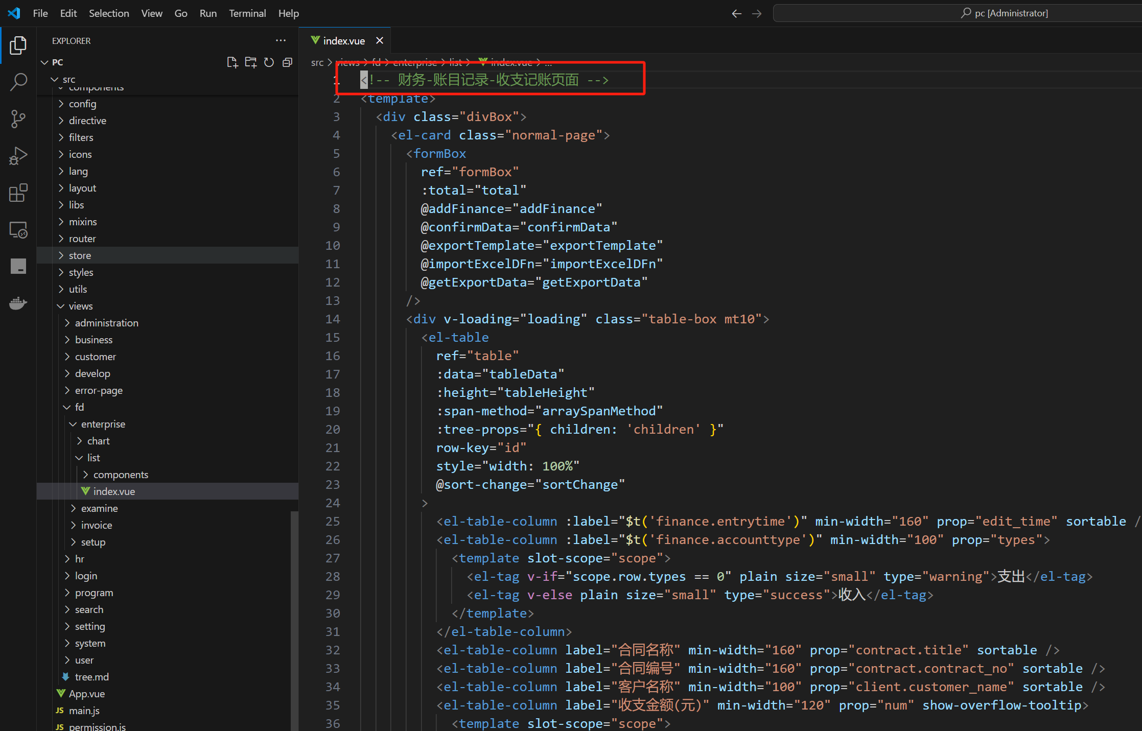Open the Selection menu
The width and height of the screenshot is (1142, 731).
click(109, 13)
